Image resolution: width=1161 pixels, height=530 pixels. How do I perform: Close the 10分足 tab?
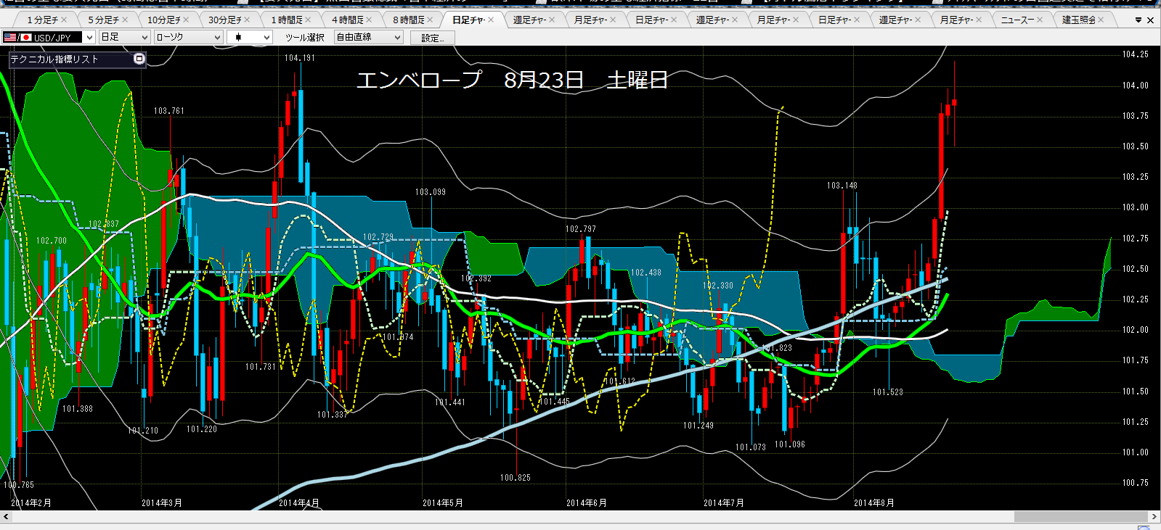[186, 20]
